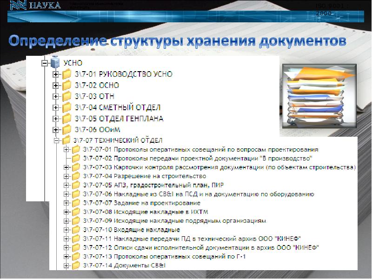
Task: Select '3\7-07-07 Задание на проектирование' row
Action: pos(142,203)
